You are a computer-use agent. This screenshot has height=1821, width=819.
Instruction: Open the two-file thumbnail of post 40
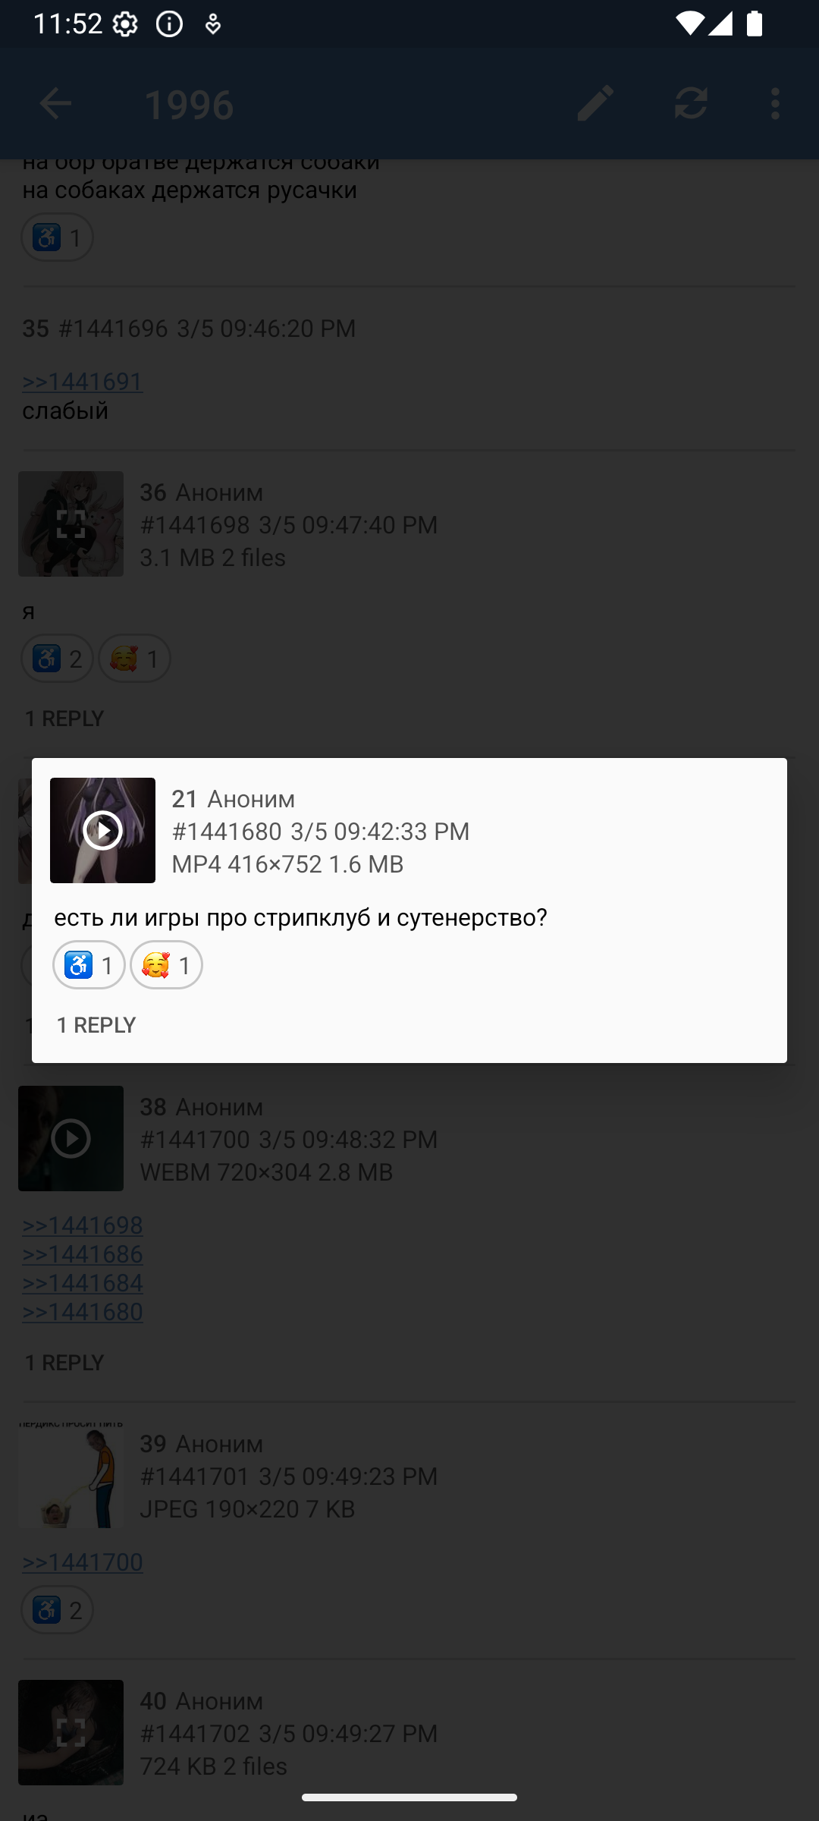pos(71,1732)
